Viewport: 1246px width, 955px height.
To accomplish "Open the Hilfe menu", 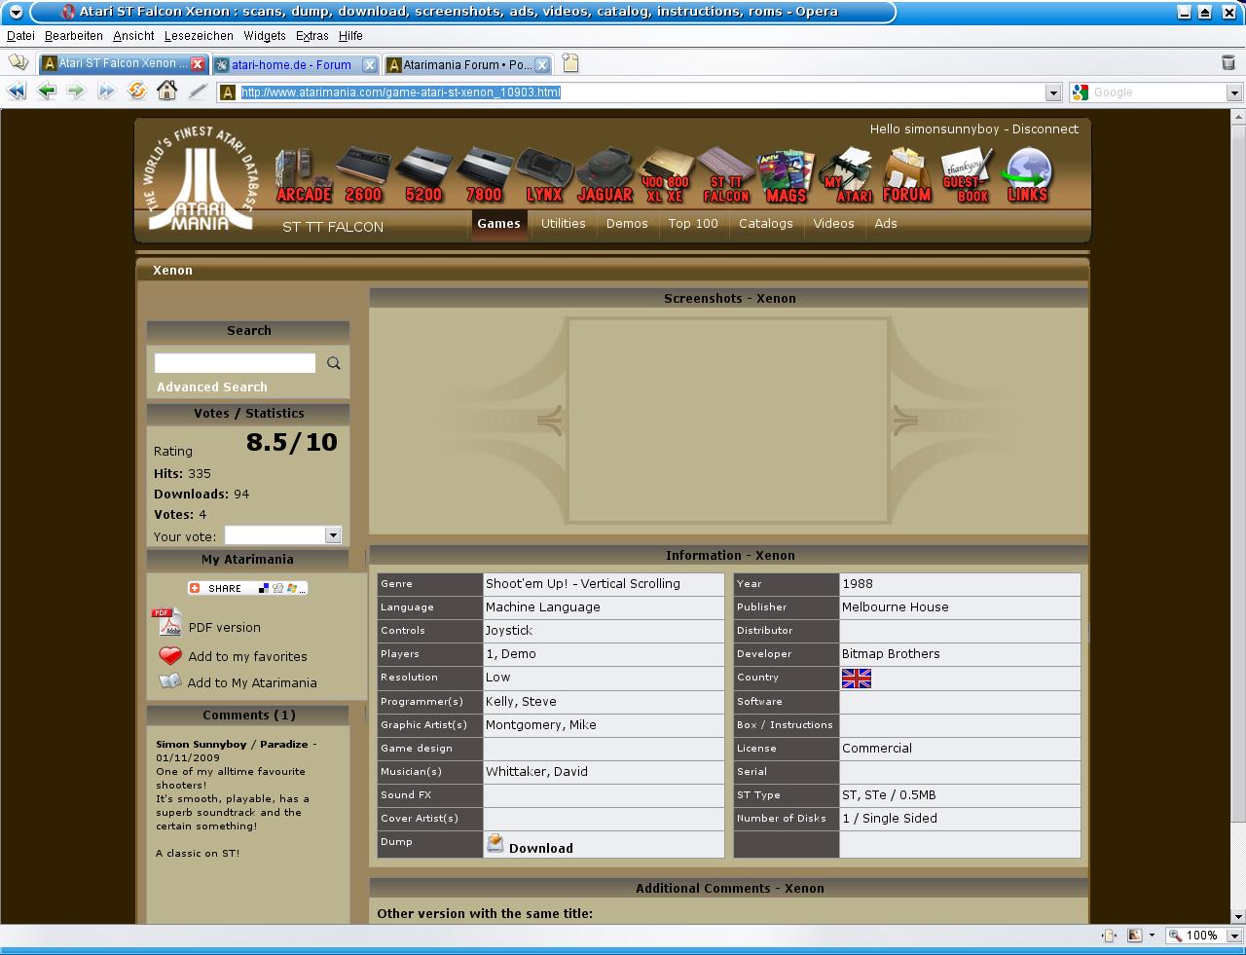I will 350,36.
